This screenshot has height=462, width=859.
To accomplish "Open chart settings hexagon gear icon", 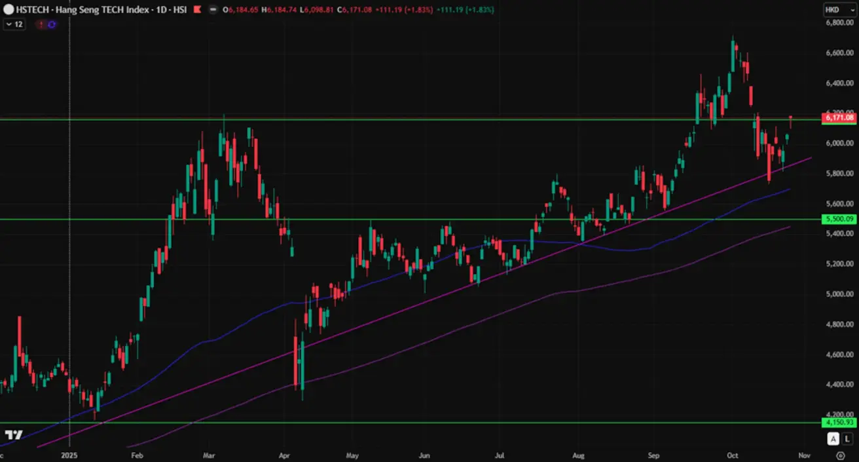I will (840, 454).
